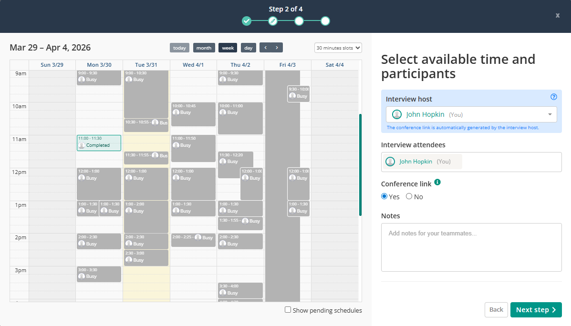Select Yes for Conference link
Image resolution: width=571 pixels, height=326 pixels.
[384, 196]
